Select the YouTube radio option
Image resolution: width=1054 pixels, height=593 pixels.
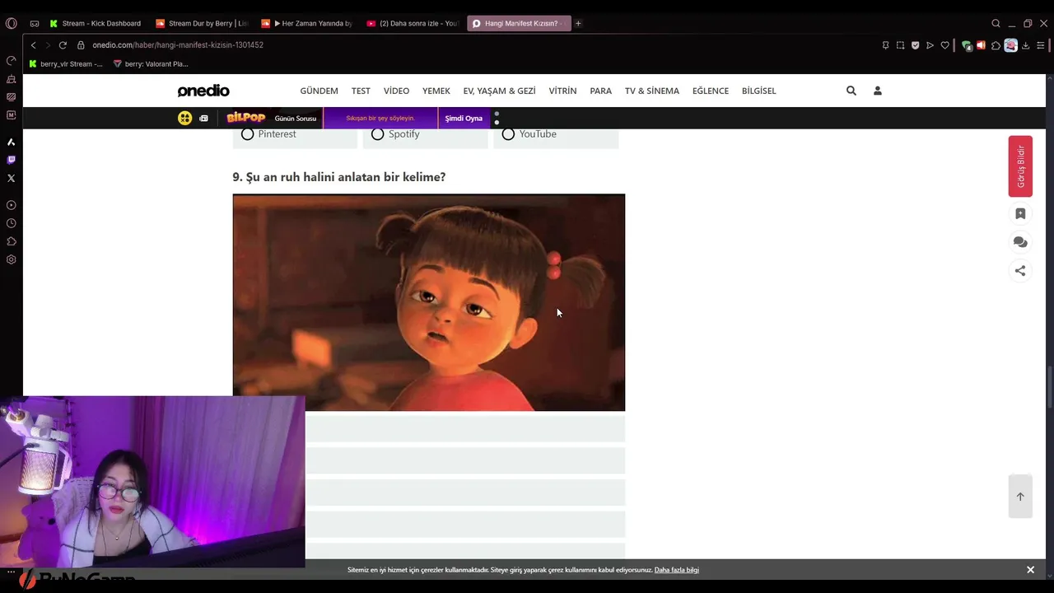[508, 134]
